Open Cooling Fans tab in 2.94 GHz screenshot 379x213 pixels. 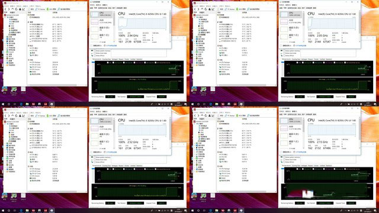pos(107,59)
